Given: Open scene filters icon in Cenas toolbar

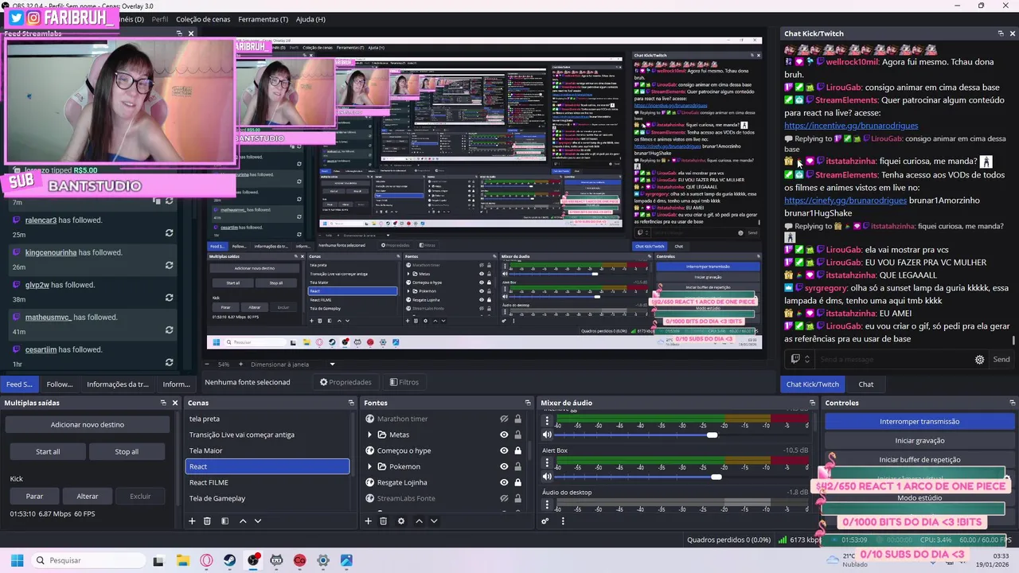Looking at the screenshot, I should pyautogui.click(x=224, y=521).
